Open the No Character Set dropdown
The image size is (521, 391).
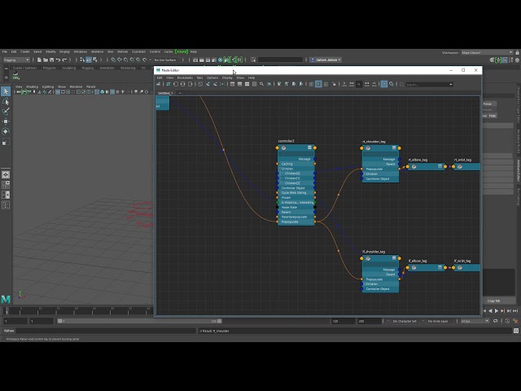(x=405, y=321)
